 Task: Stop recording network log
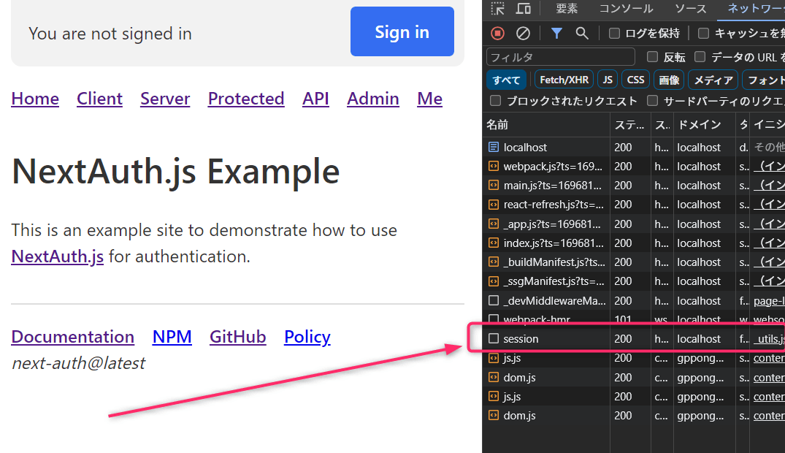[x=497, y=33]
